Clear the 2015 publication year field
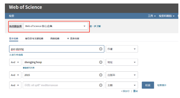This screenshot has height=98, width=180. coord(101,75)
